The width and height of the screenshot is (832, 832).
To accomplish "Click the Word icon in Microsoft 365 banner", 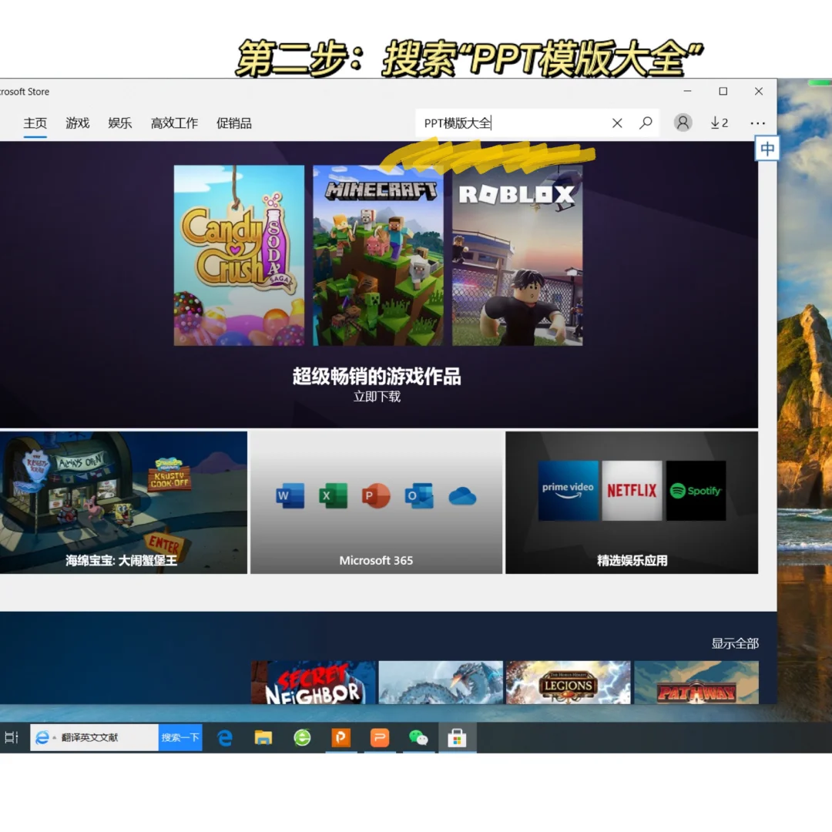I will [x=290, y=495].
